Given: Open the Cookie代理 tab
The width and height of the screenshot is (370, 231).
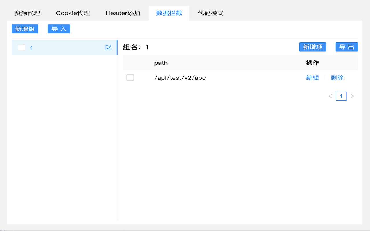Looking at the screenshot, I should click(x=73, y=13).
